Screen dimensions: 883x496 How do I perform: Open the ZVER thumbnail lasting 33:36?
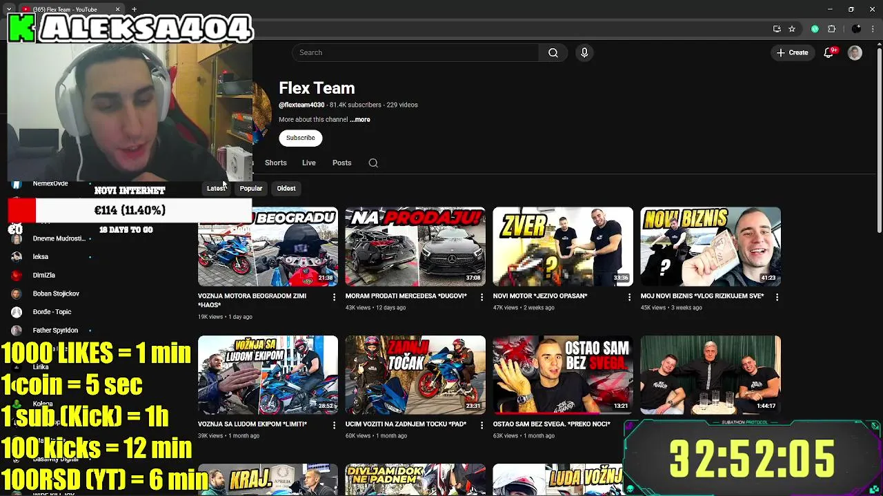(563, 247)
